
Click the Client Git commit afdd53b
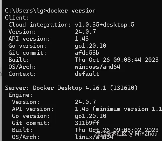point(87,53)
